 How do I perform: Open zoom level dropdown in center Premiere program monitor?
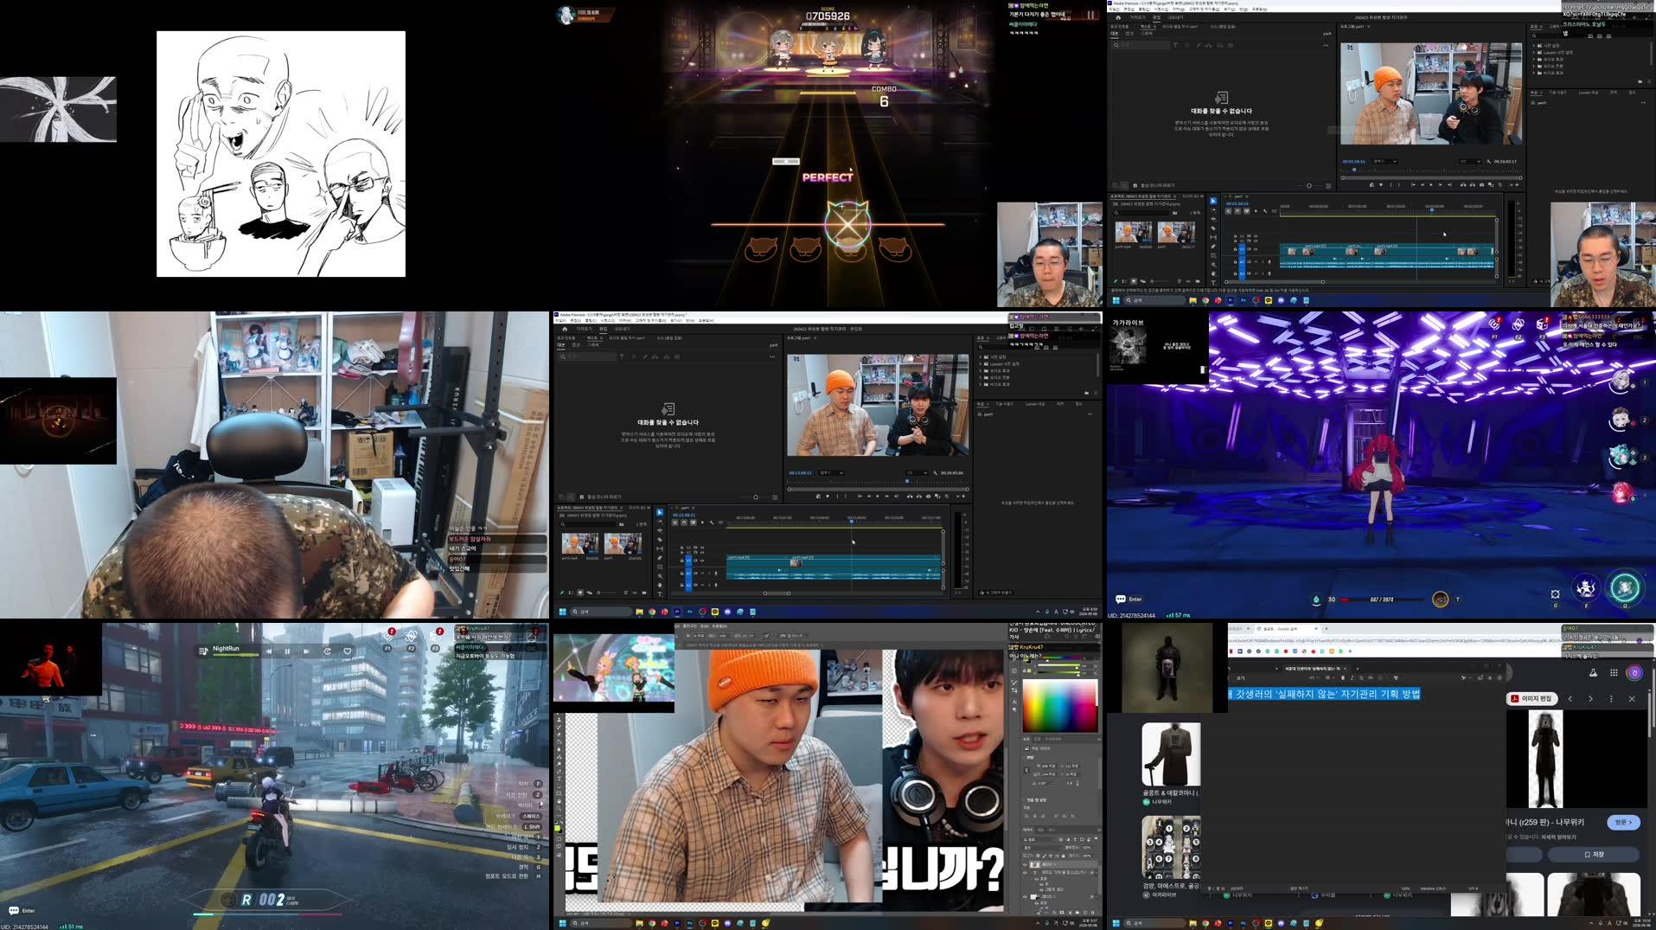click(x=831, y=473)
